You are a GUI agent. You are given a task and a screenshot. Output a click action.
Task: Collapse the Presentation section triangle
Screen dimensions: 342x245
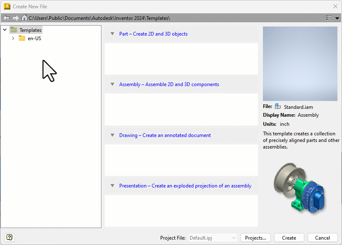[112, 186]
